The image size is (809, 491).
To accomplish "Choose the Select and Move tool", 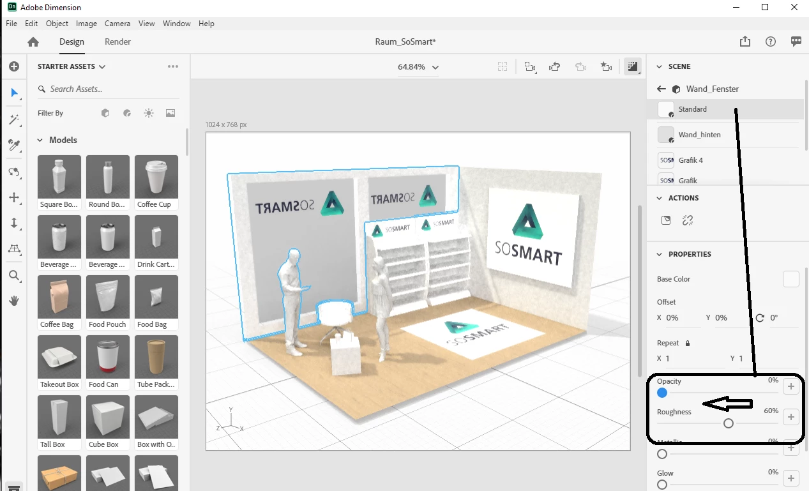I will click(x=14, y=93).
